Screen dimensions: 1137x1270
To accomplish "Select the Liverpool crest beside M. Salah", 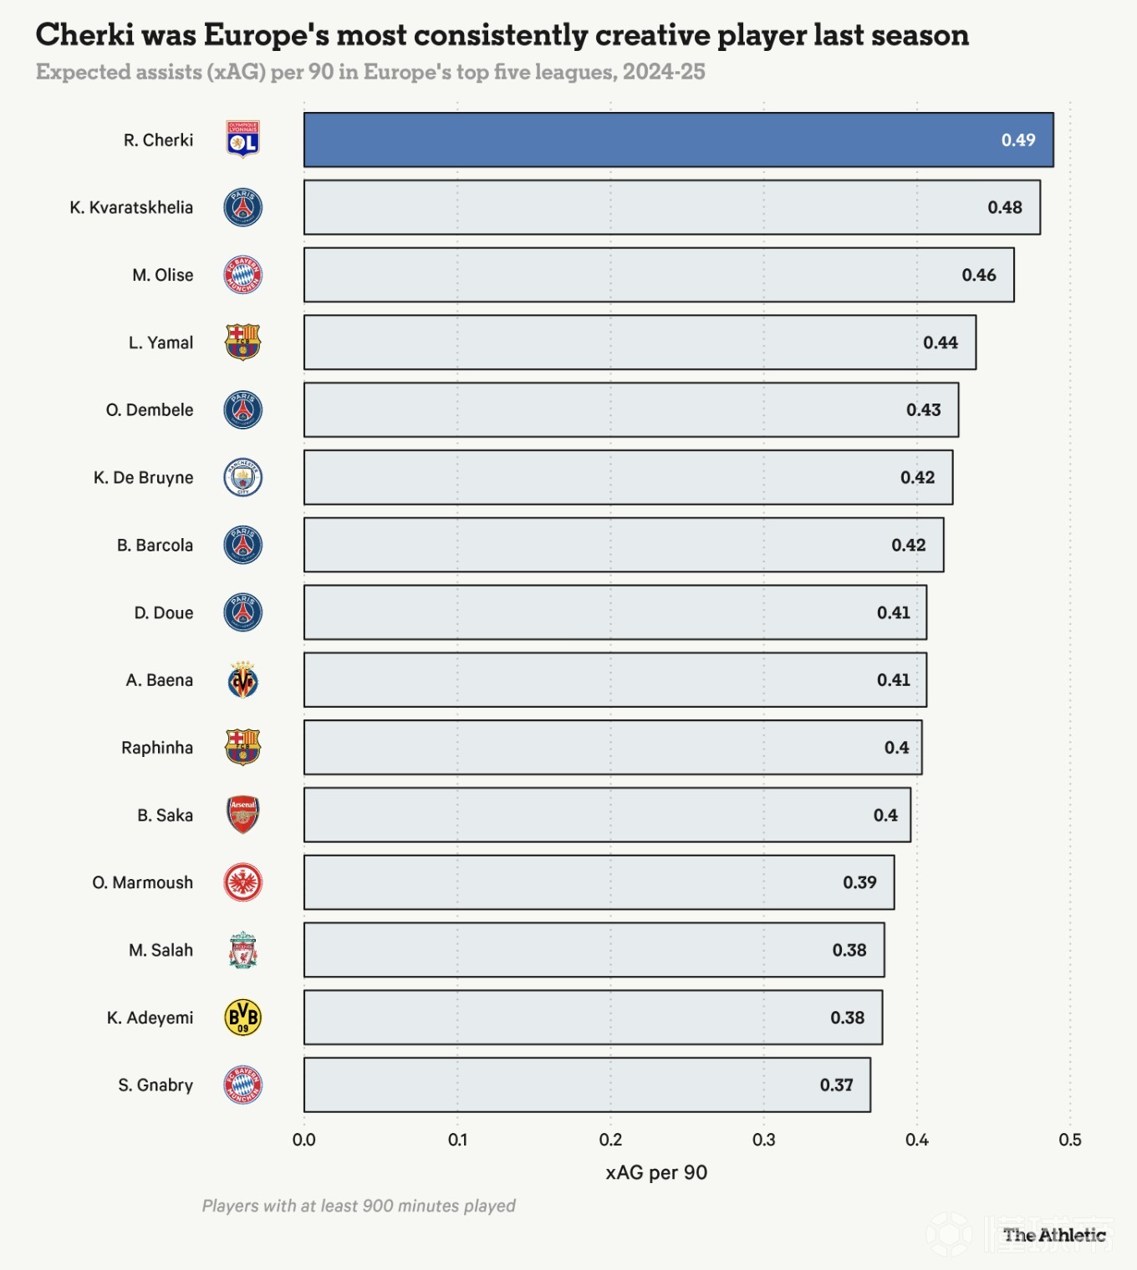I will [x=243, y=950].
